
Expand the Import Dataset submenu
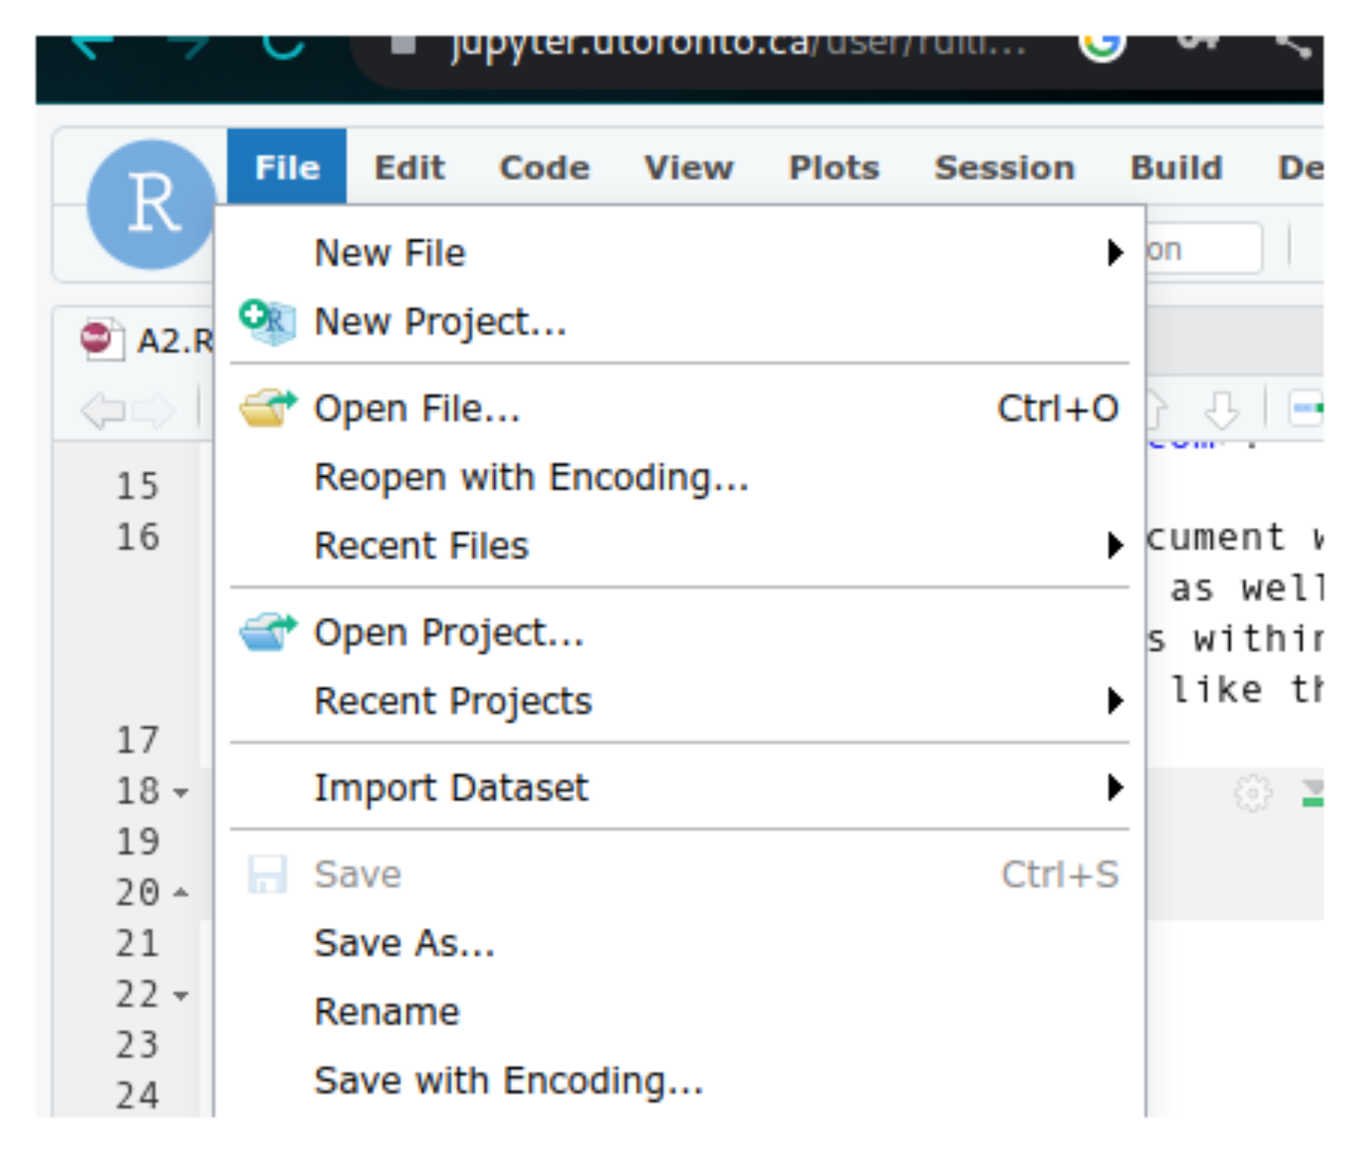click(1114, 787)
